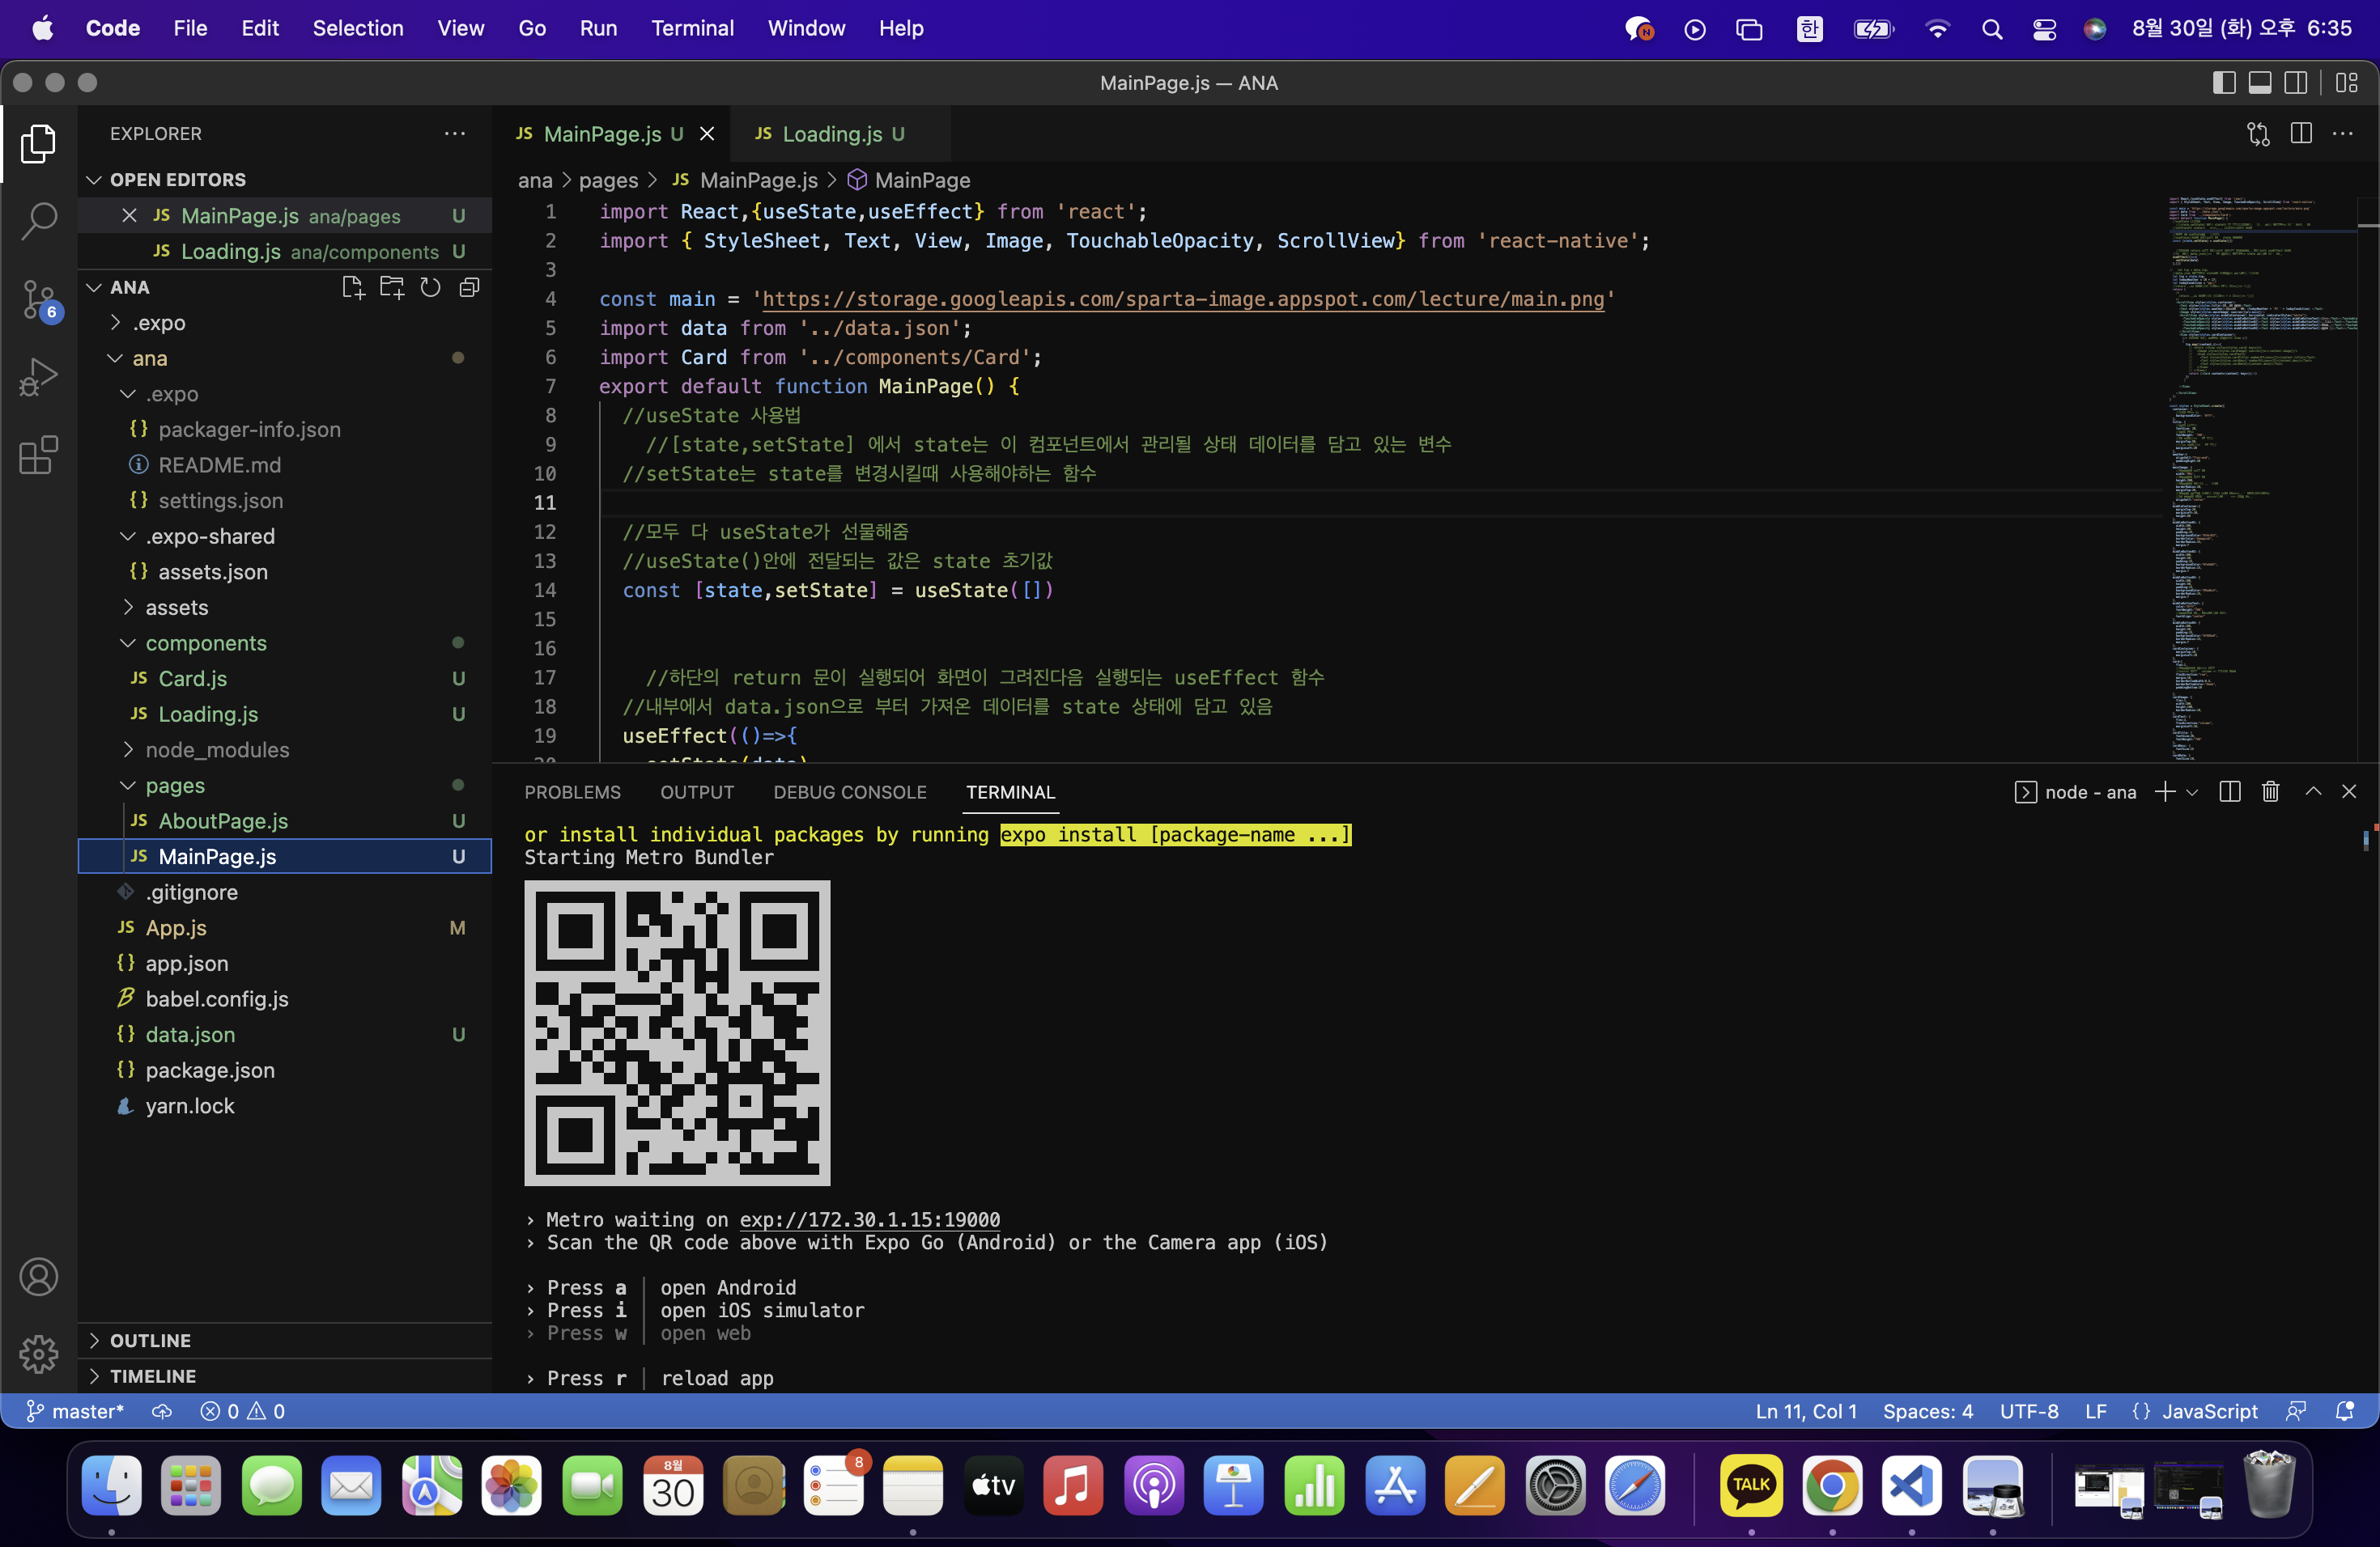Change UTF-8 file encoding
Image resolution: width=2380 pixels, height=1547 pixels.
(2028, 1411)
